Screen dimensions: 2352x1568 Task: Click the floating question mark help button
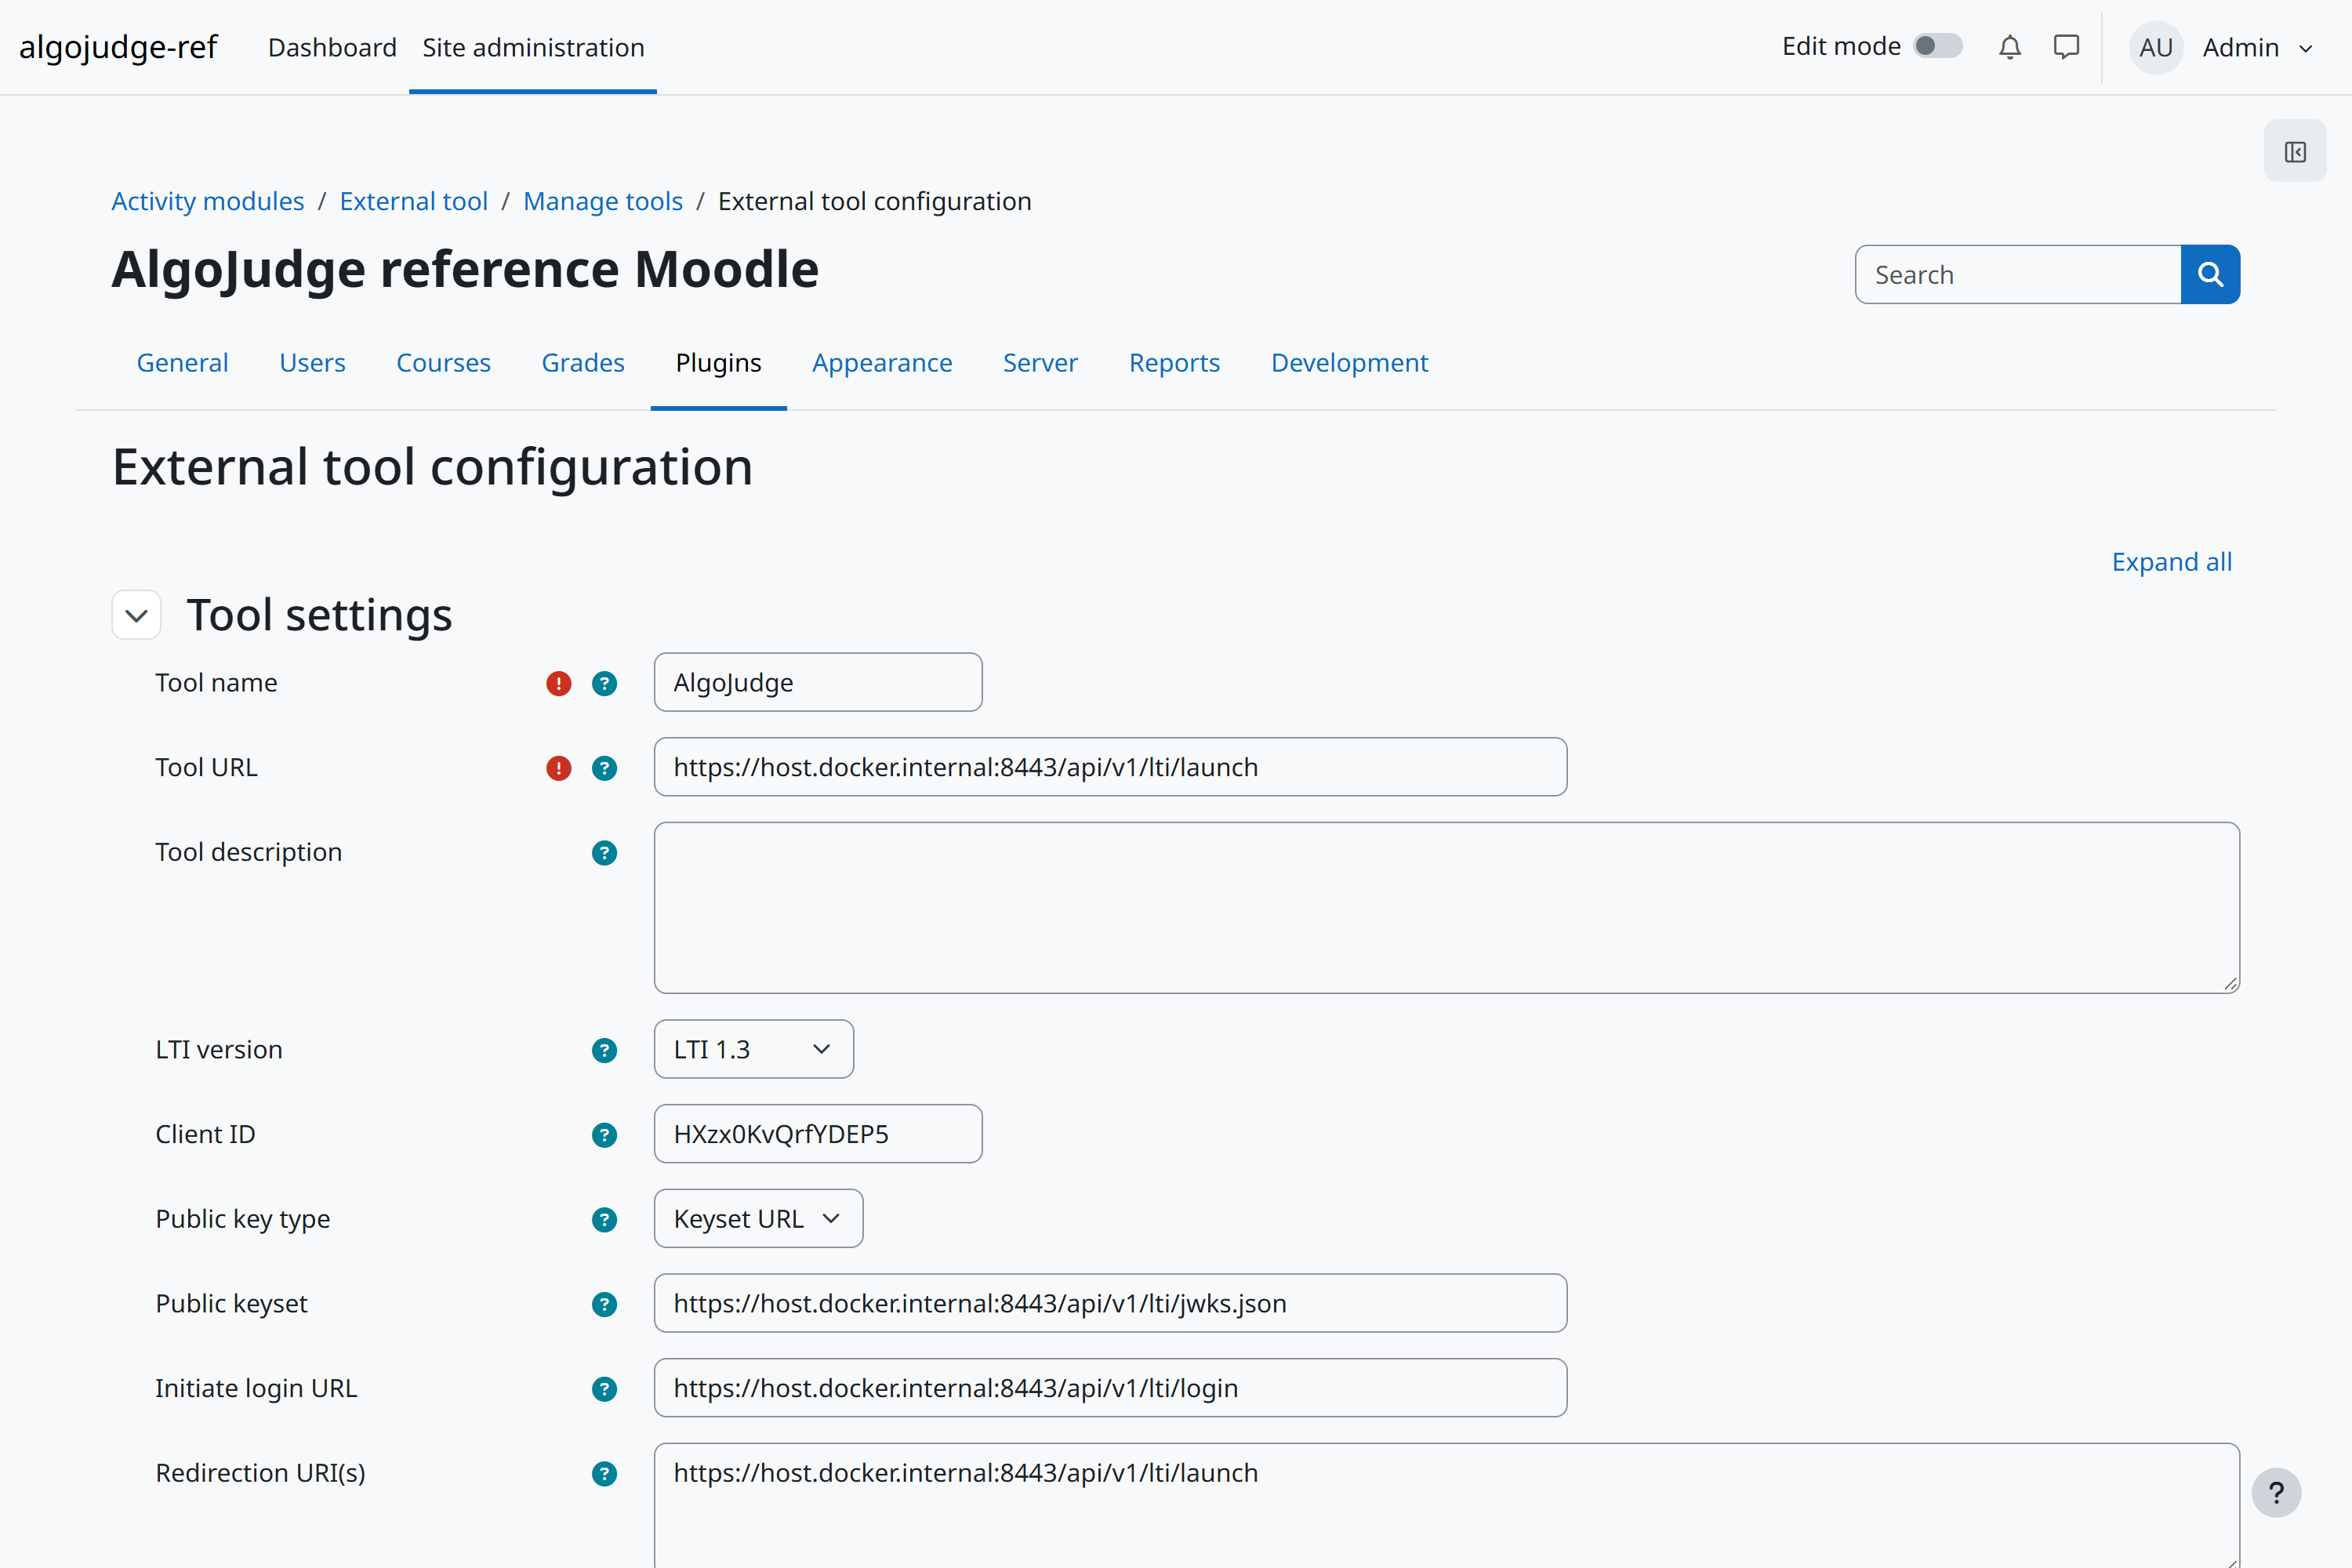2276,1493
